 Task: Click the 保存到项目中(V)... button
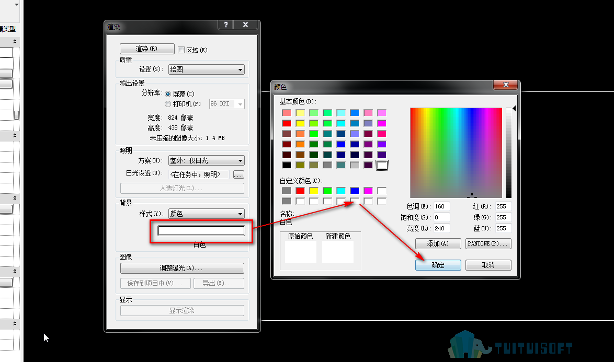coord(155,283)
